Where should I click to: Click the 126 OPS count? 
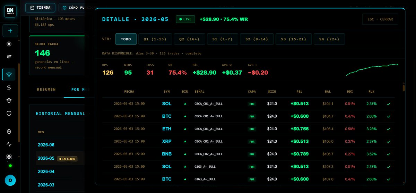(x=108, y=73)
